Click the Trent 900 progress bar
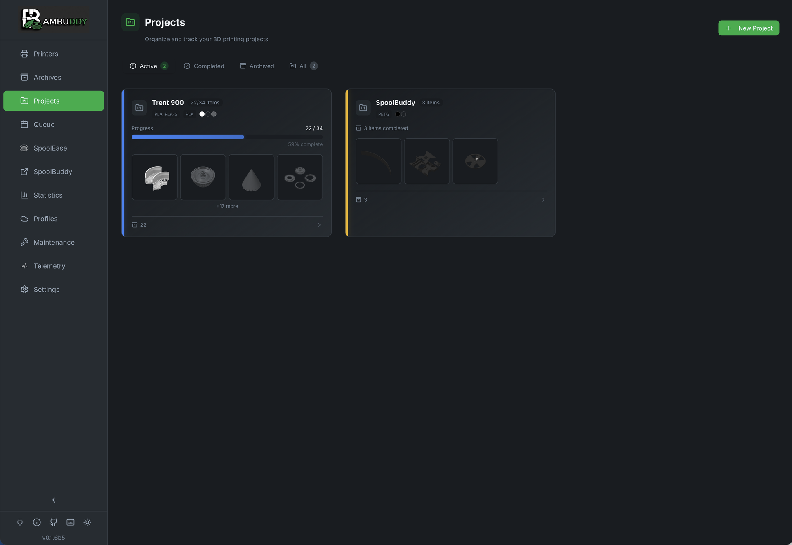This screenshot has height=545, width=792. [x=227, y=137]
